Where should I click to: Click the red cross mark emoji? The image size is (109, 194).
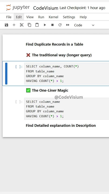tap(28, 55)
